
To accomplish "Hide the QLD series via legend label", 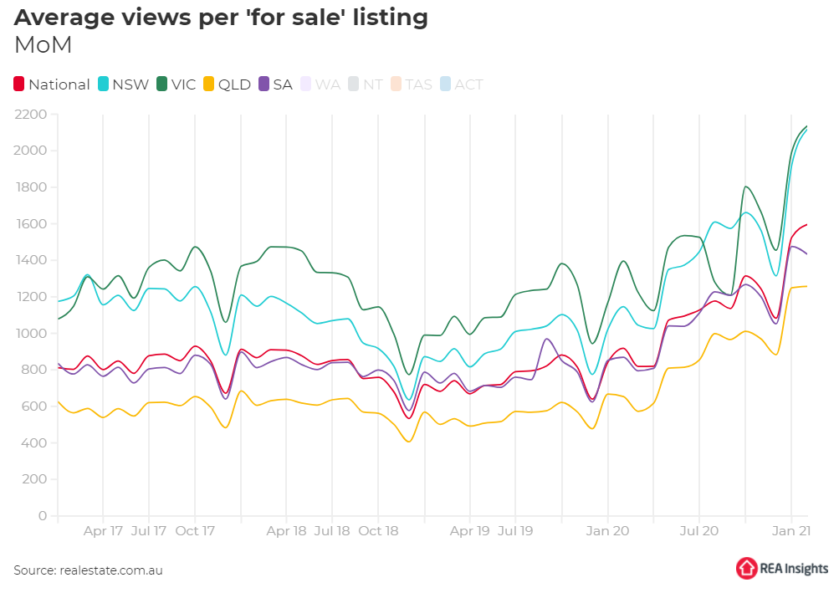I will [x=234, y=84].
